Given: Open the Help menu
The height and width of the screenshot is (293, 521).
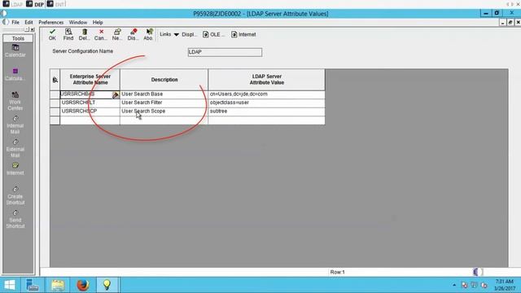Looking at the screenshot, I should click(98, 22).
